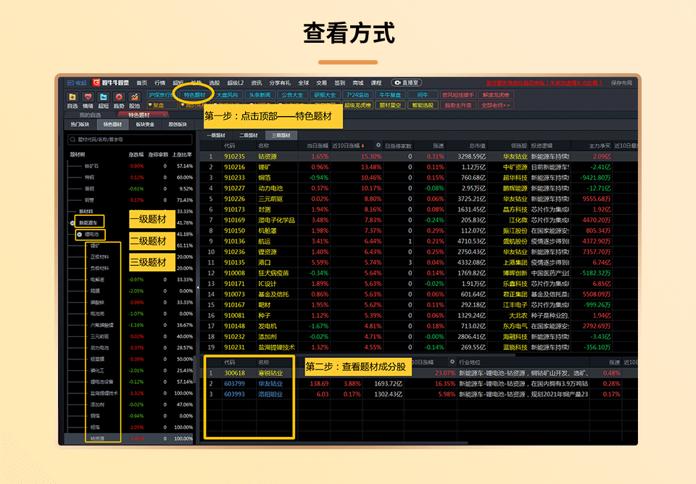Click the 问牛 button
The width and height of the screenshot is (696, 484).
[x=423, y=95]
